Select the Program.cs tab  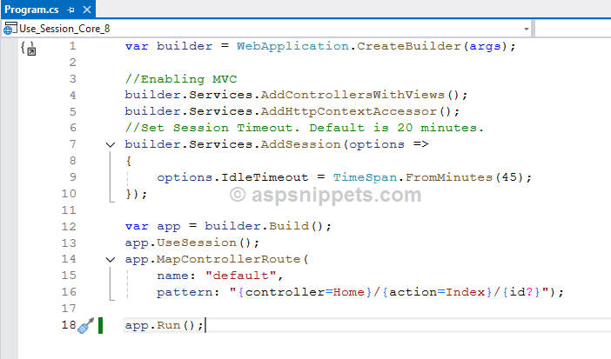pos(31,10)
